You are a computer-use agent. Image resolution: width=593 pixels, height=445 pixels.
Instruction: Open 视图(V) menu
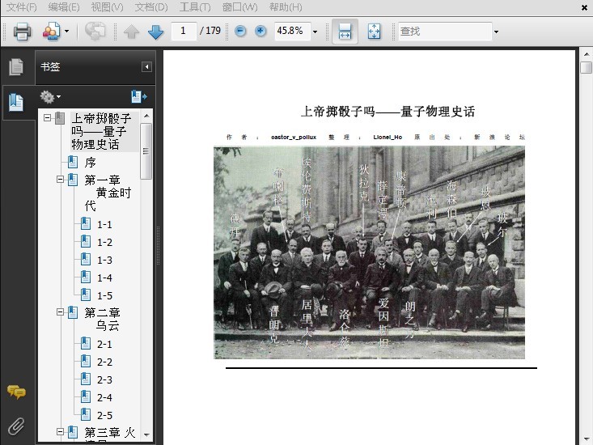click(x=107, y=6)
